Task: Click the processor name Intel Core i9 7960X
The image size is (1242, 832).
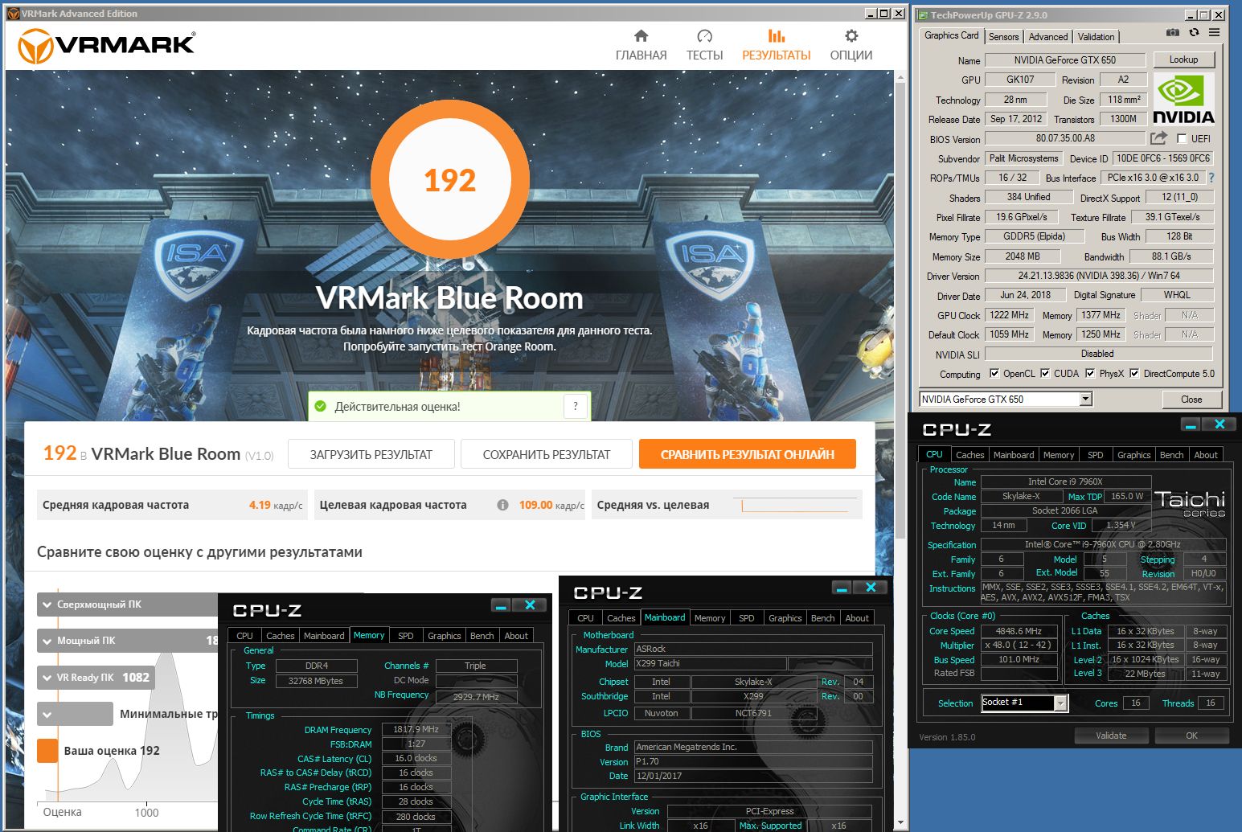Action: pos(1065,482)
